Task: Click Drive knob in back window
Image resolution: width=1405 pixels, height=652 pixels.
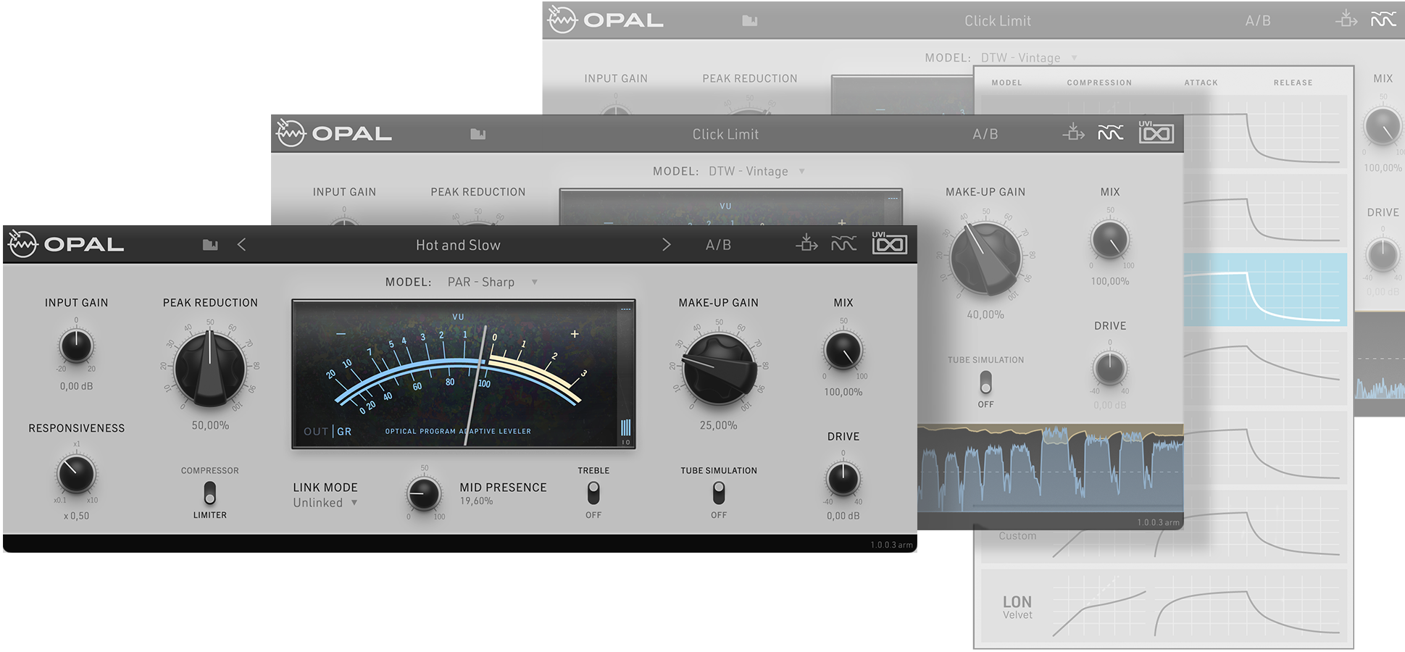Action: (x=1383, y=255)
